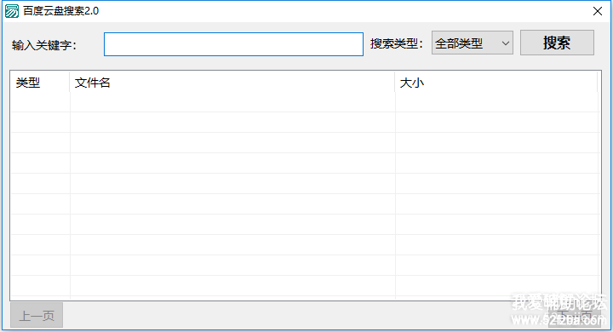Open the 搜索类型 combo box showing 全部类型
The width and height of the screenshot is (613, 332).
click(x=473, y=43)
